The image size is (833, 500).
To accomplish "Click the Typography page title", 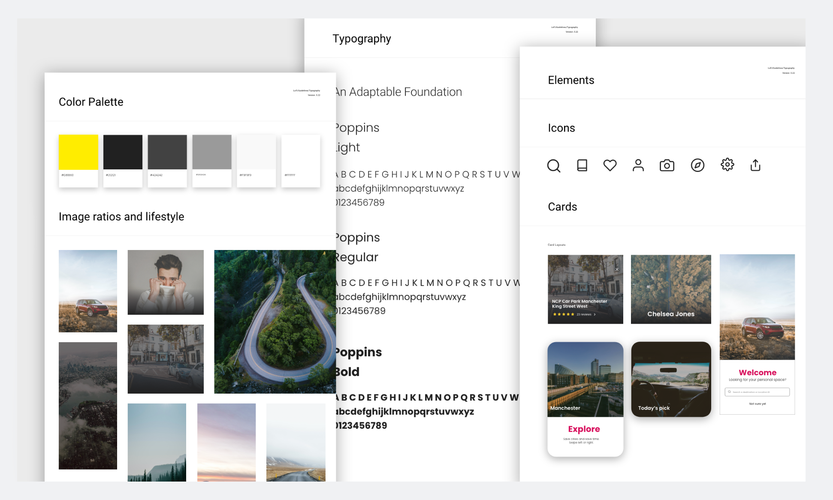I will (x=362, y=39).
